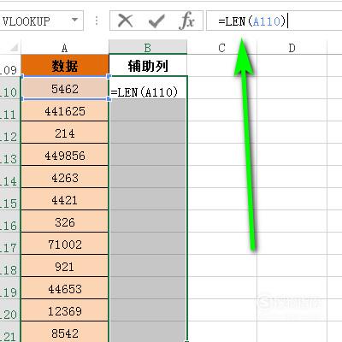The height and width of the screenshot is (342, 342).
Task: Select row 119 header
Action: (10, 288)
